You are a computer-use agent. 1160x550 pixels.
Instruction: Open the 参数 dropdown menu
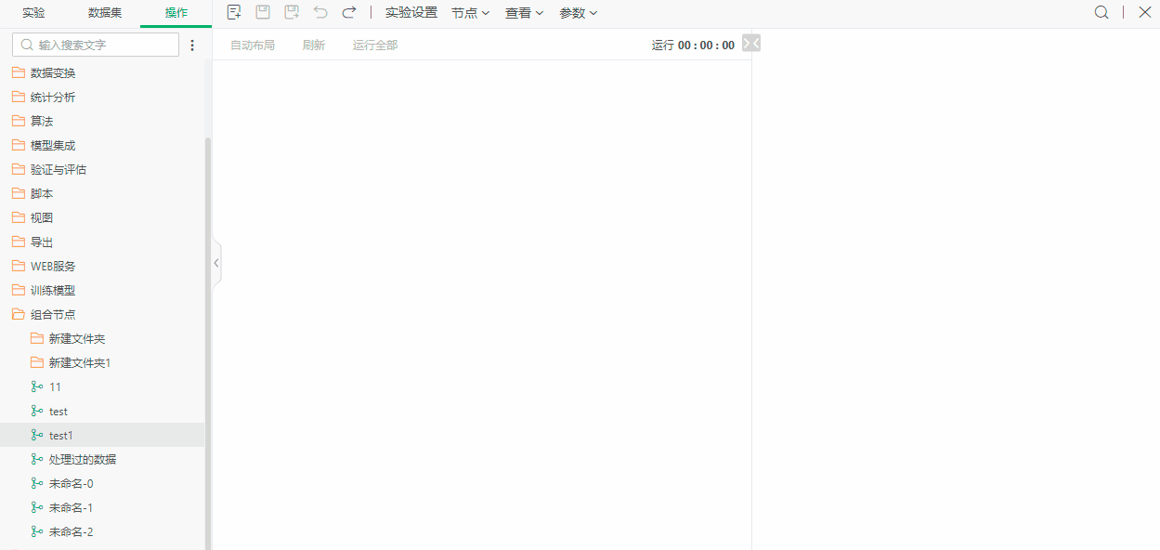point(578,13)
